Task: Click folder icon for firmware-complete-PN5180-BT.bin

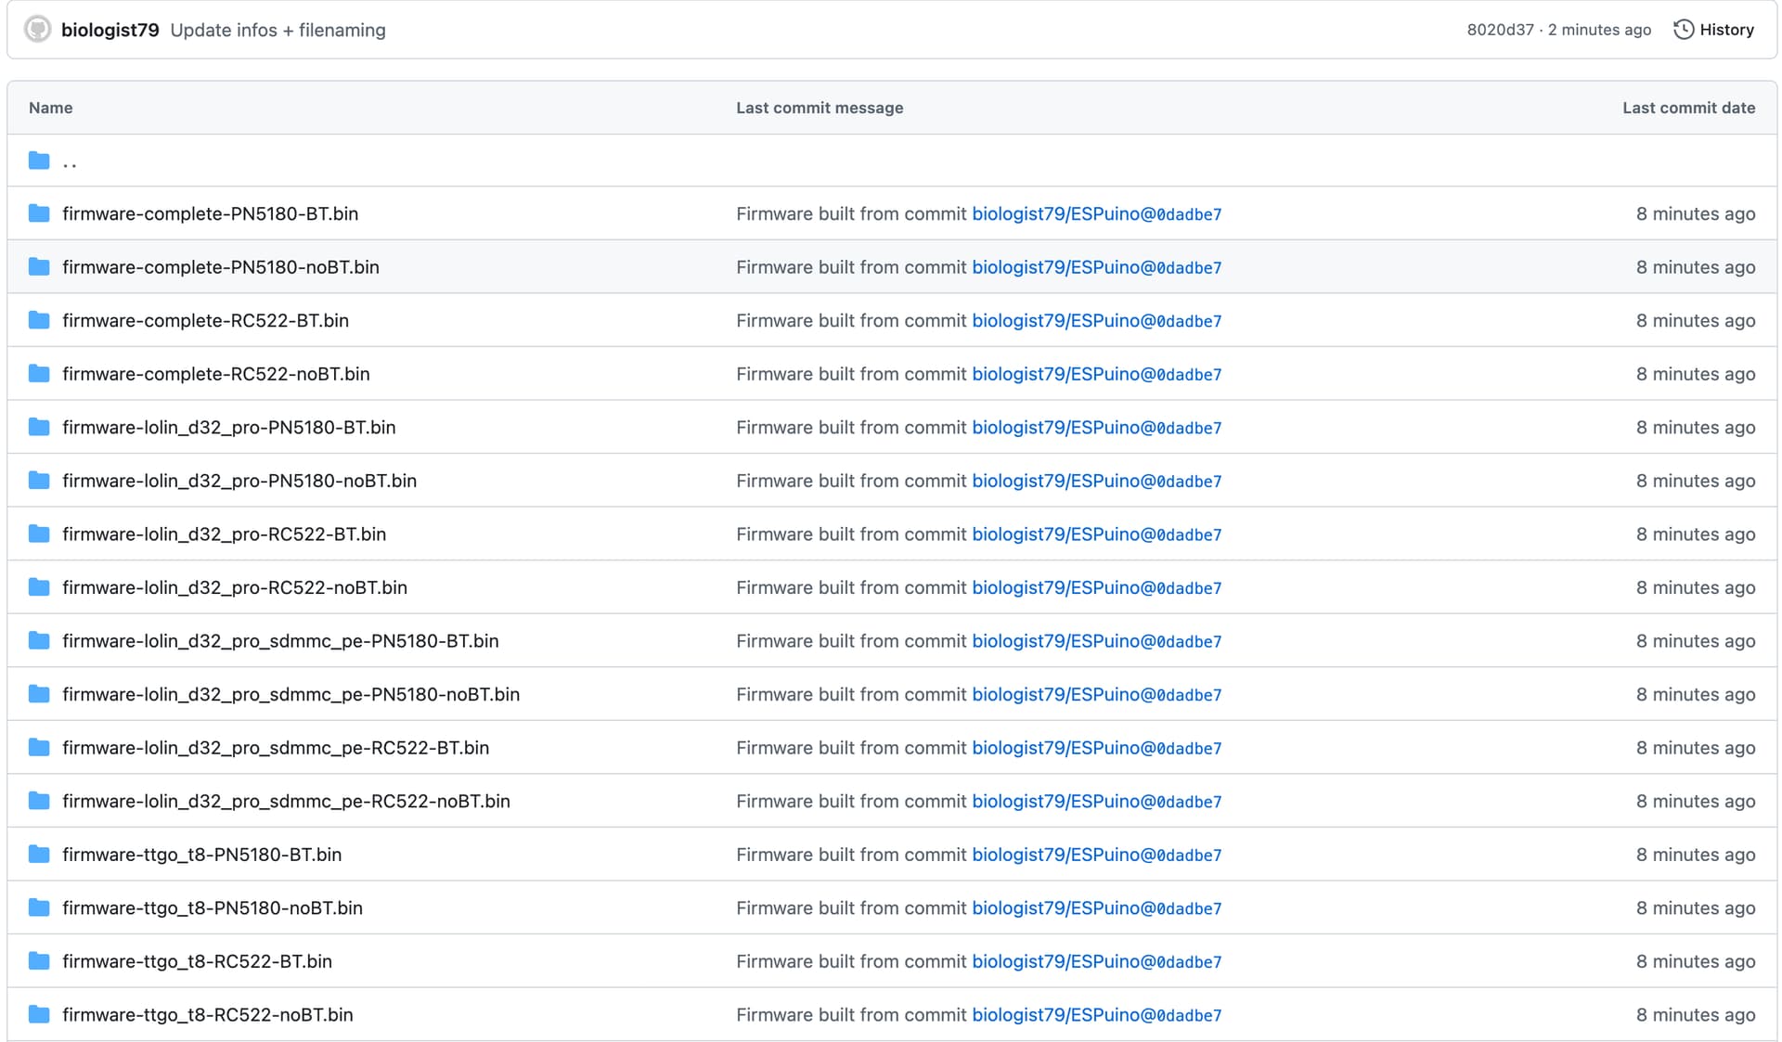Action: click(39, 214)
